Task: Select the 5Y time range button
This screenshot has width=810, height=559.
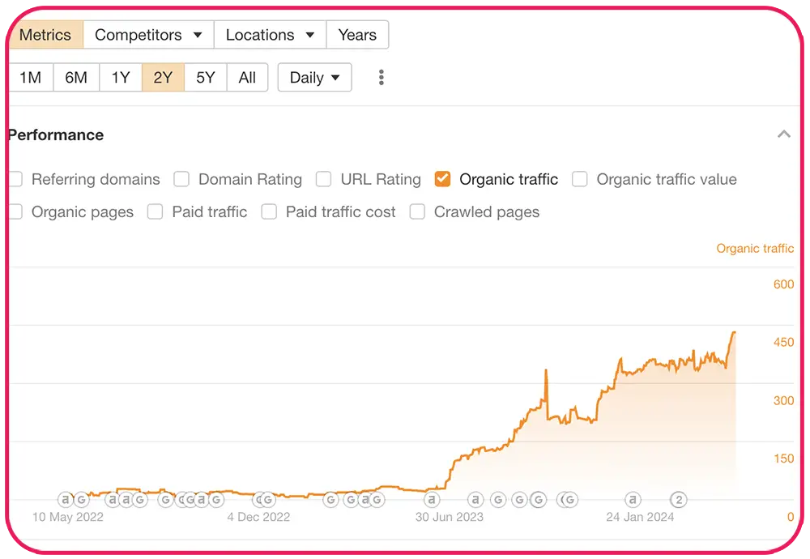Action: pyautogui.click(x=206, y=78)
